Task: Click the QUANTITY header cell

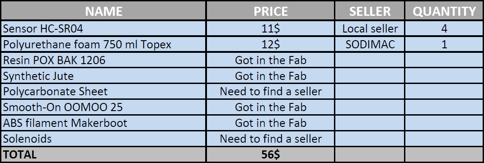Action: (444, 11)
